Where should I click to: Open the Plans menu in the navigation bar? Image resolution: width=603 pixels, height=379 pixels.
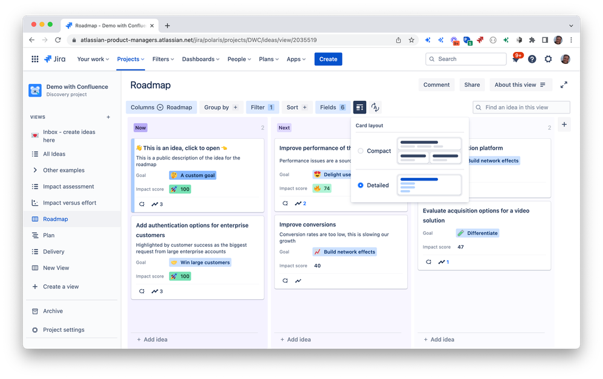point(269,59)
